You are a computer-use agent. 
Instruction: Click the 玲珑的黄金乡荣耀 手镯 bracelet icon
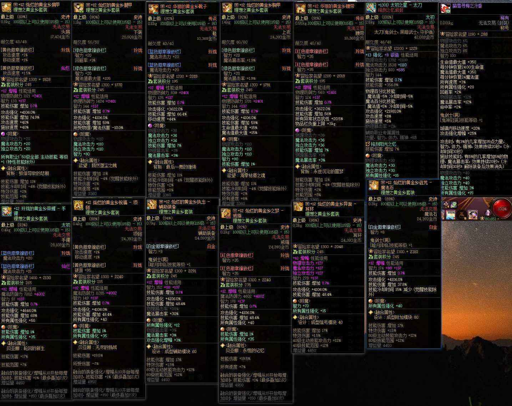pos(6,211)
